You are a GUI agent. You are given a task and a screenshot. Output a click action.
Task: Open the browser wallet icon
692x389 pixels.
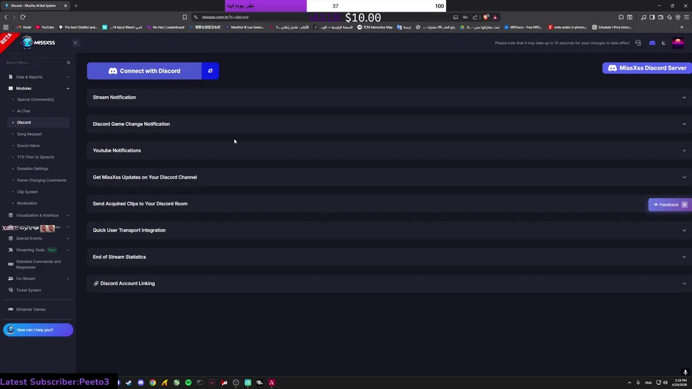point(661,17)
